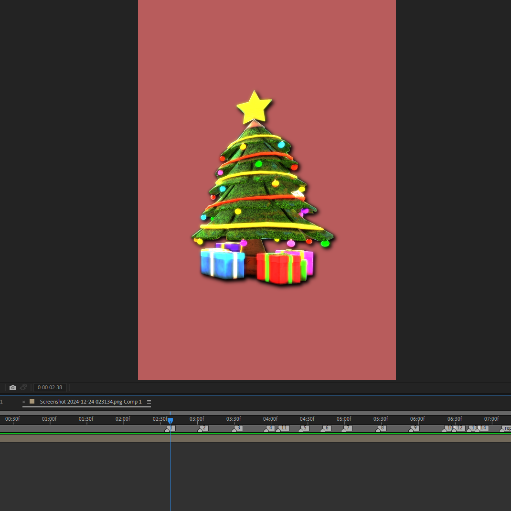Select composition marker 11
This screenshot has height=511, width=511.
click(x=283, y=428)
